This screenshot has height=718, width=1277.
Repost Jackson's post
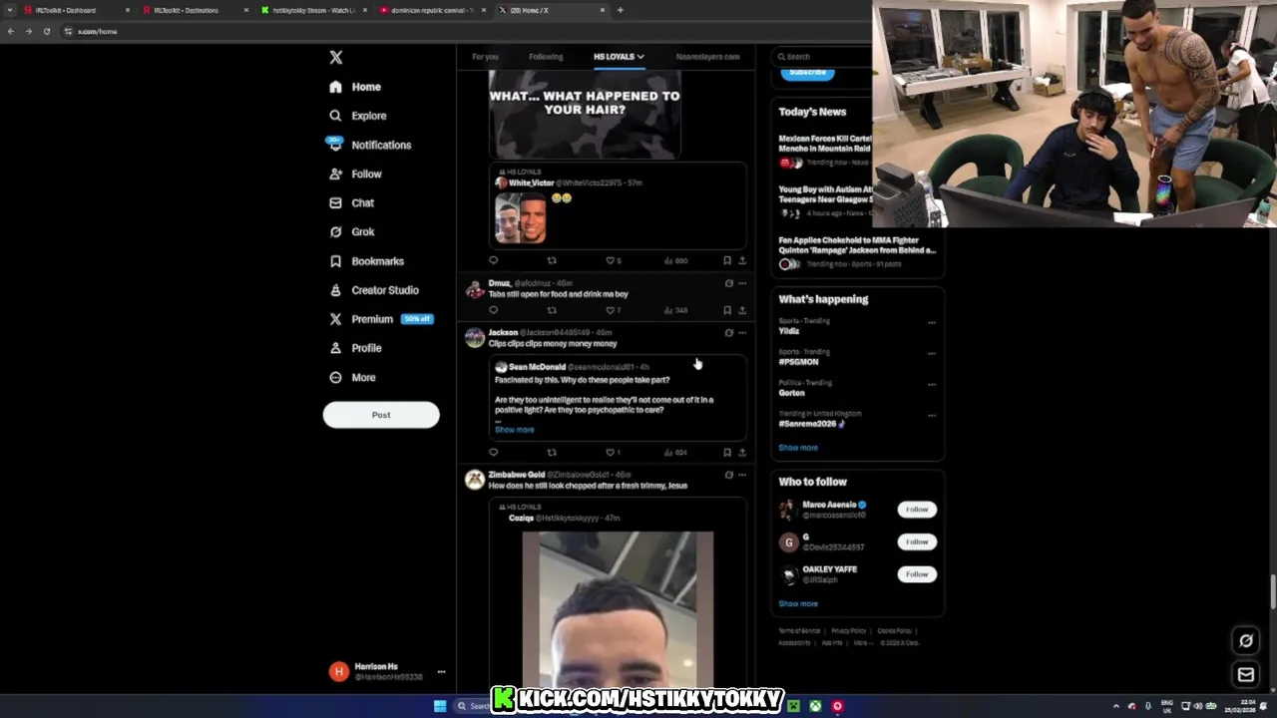tap(552, 452)
